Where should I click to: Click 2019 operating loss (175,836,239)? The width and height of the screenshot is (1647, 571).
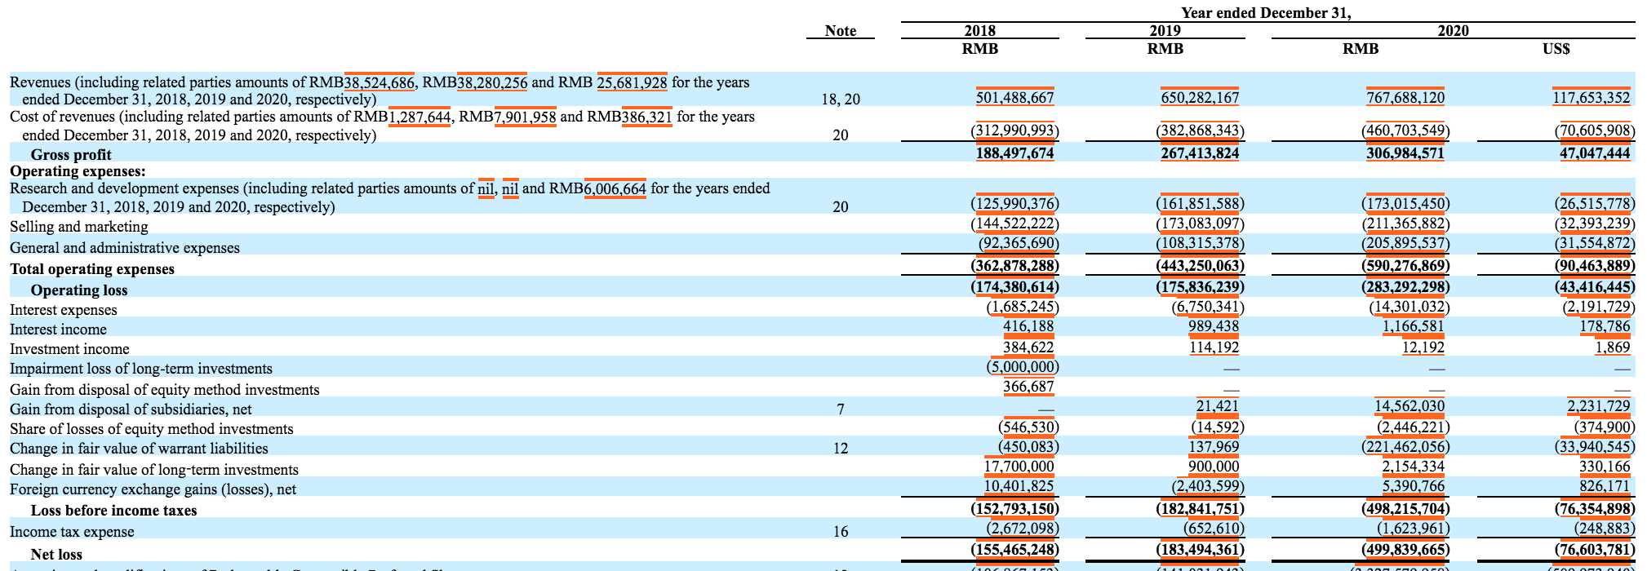click(1200, 287)
